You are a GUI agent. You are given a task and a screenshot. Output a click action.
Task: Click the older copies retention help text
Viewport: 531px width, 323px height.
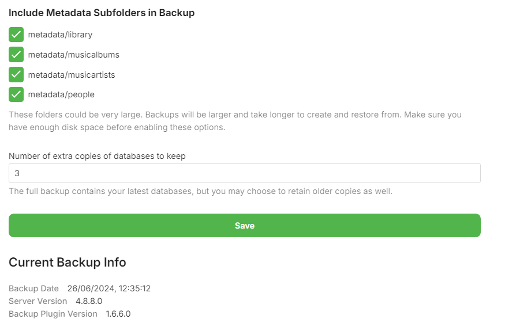[200, 191]
